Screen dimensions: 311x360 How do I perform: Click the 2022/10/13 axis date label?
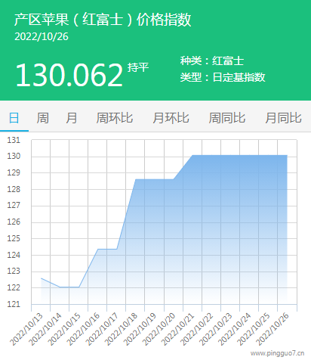coord(26,329)
